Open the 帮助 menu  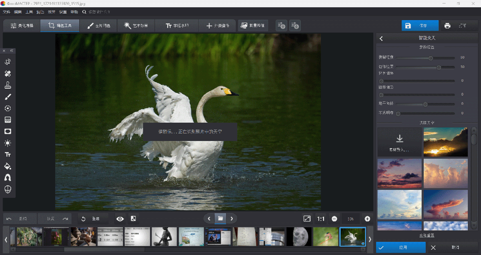[x=74, y=12]
